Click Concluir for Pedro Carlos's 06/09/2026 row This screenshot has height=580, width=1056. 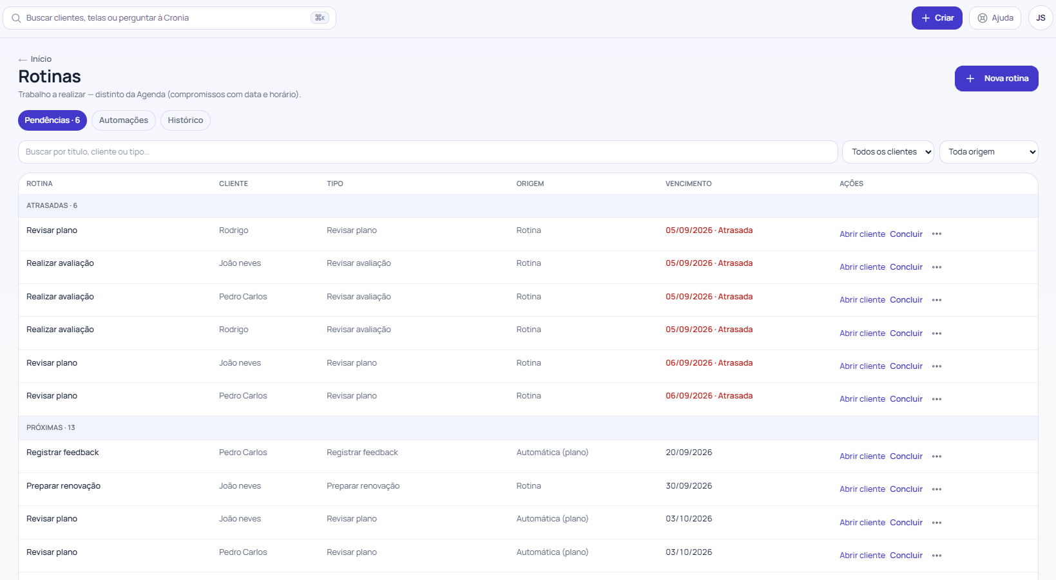click(x=906, y=399)
